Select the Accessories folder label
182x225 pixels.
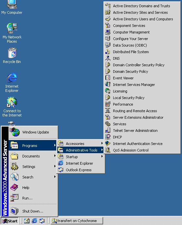click(x=75, y=144)
